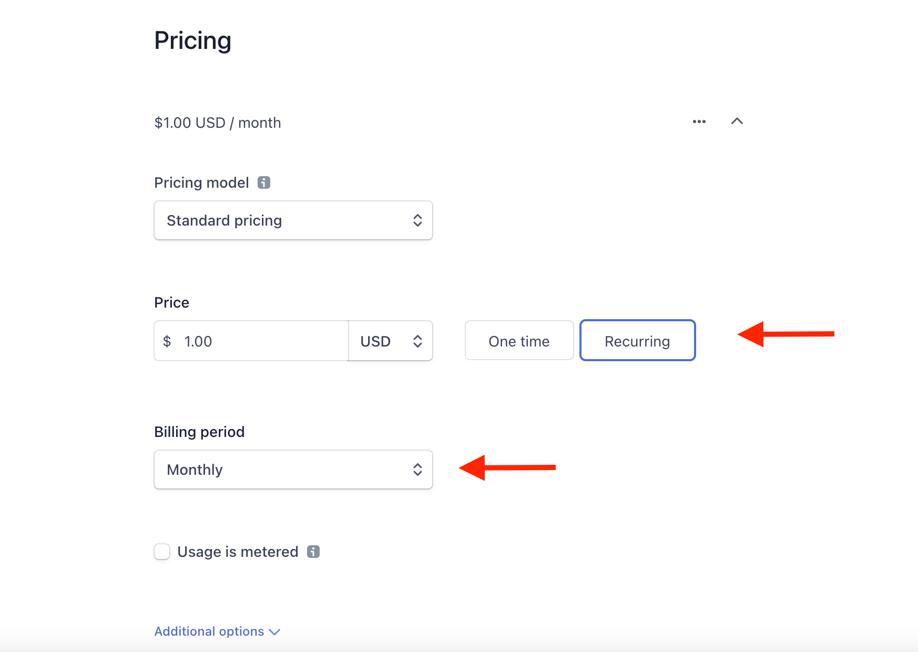This screenshot has height=652, width=918.
Task: Select the One time price type
Action: click(x=519, y=341)
